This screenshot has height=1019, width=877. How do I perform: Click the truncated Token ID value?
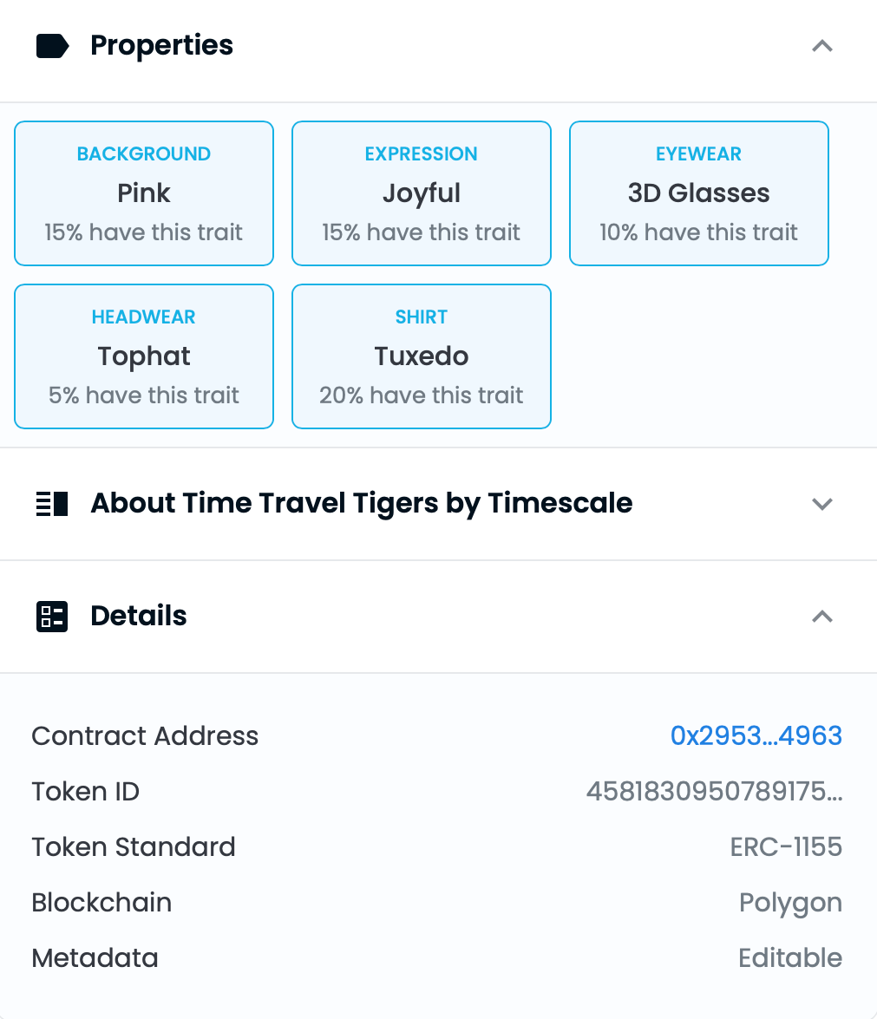(714, 792)
